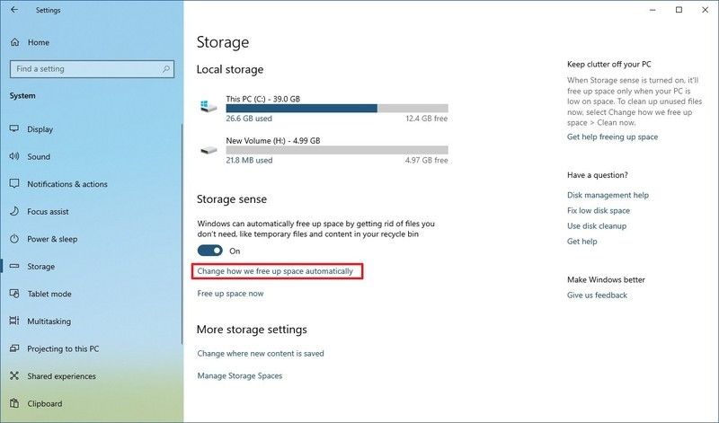Image resolution: width=719 pixels, height=423 pixels.
Task: Click the search magnifier icon
Action: click(x=166, y=69)
